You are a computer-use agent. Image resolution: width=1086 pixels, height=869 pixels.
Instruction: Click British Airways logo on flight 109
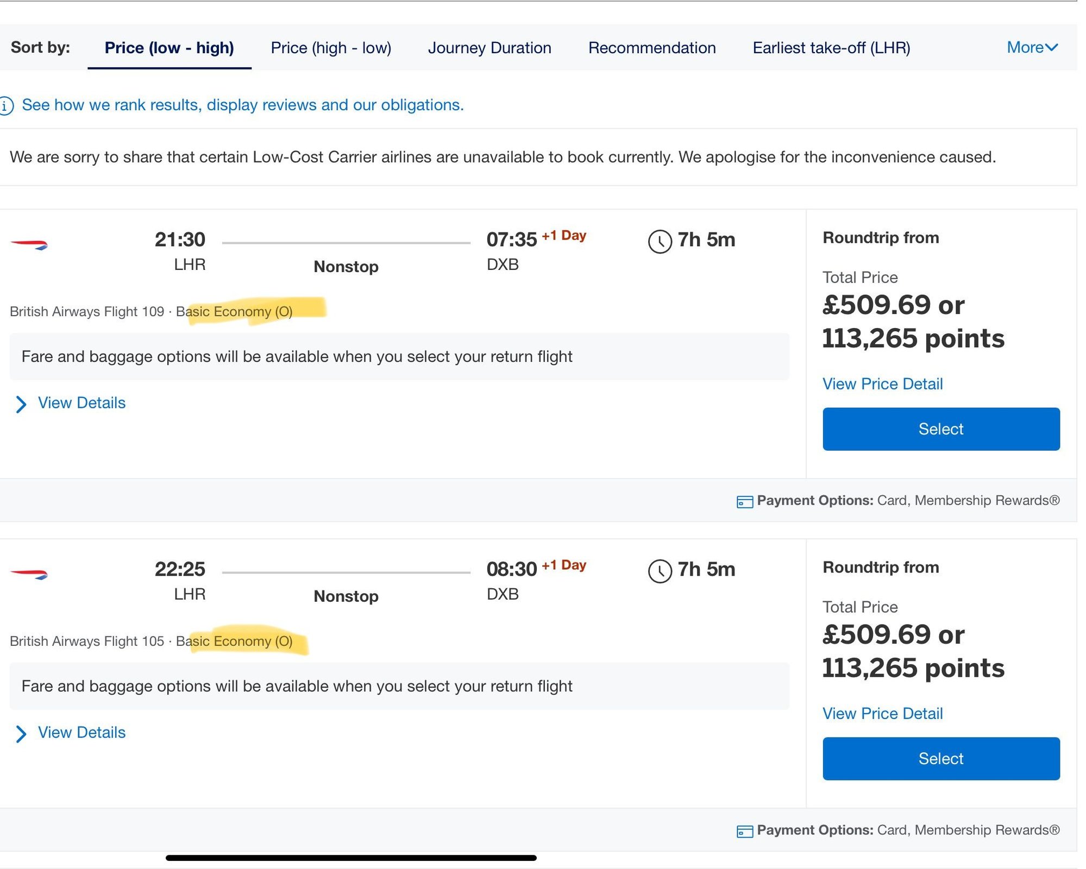(29, 244)
